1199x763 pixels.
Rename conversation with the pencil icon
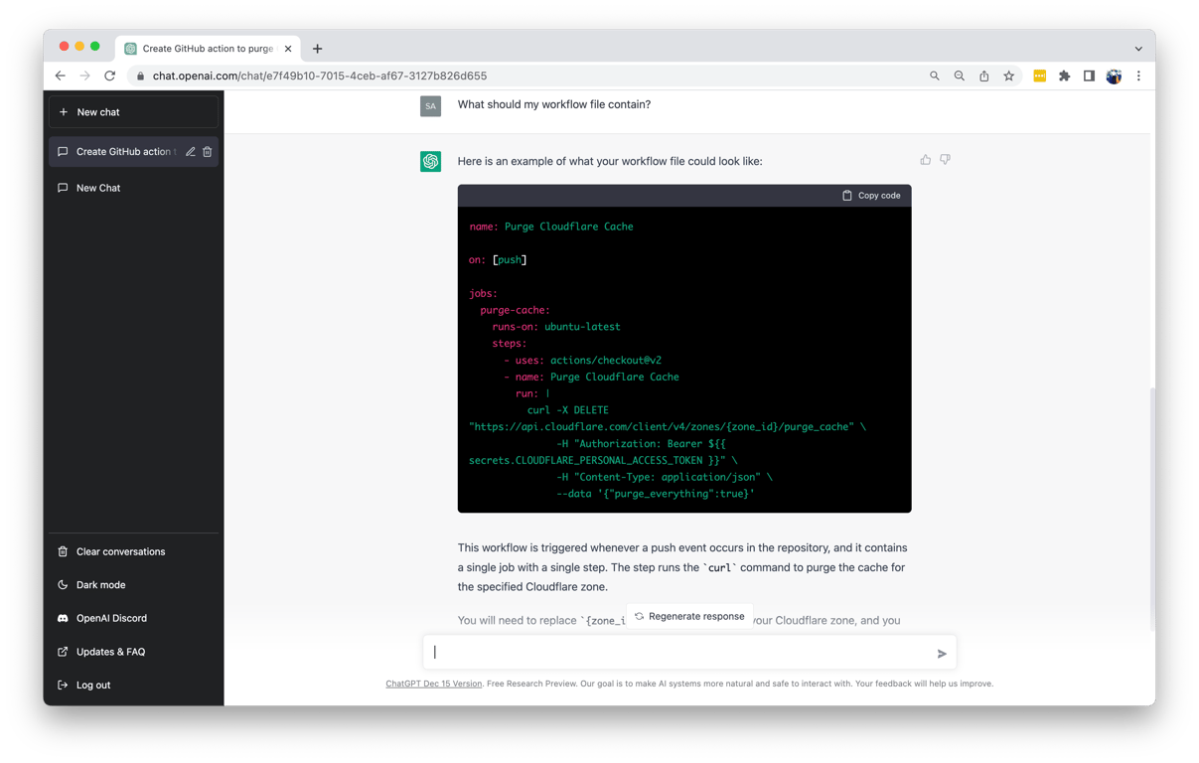point(190,152)
